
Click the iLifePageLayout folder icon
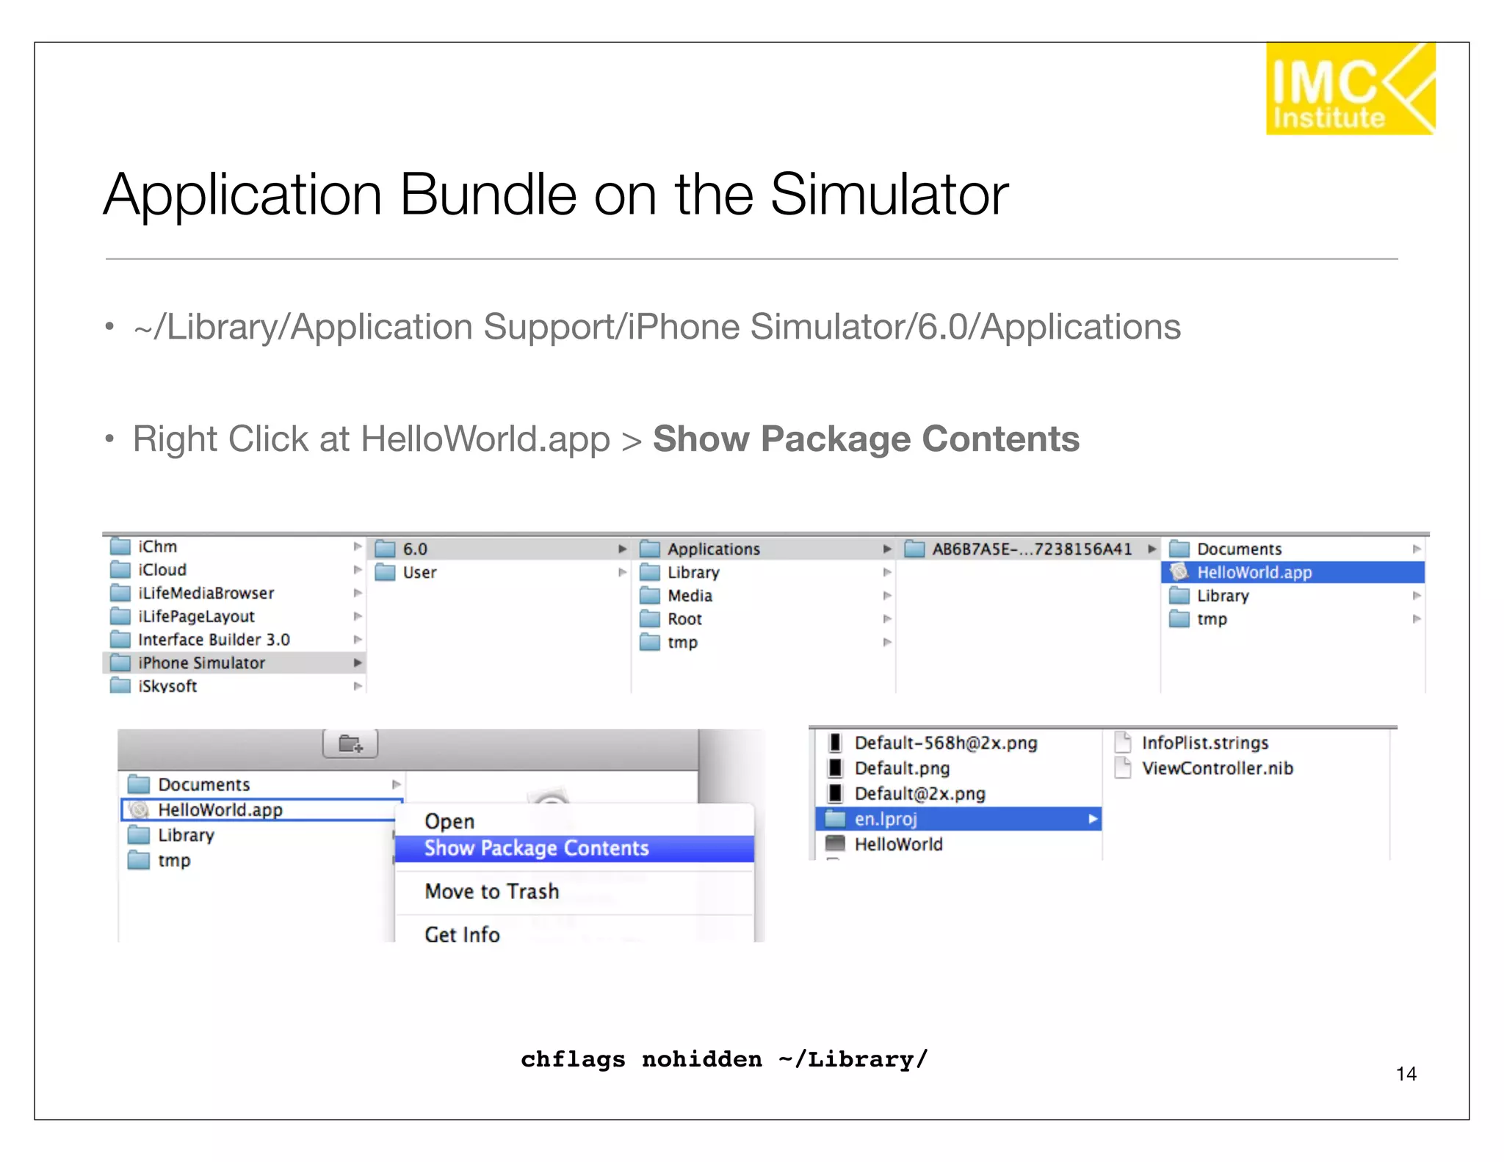point(120,616)
